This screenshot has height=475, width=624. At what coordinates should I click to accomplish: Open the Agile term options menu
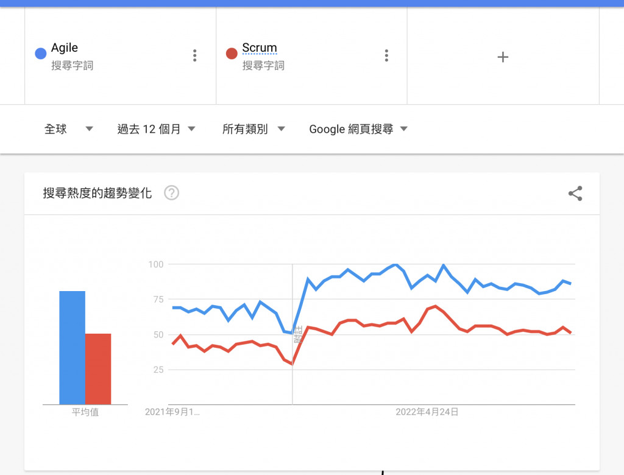194,55
